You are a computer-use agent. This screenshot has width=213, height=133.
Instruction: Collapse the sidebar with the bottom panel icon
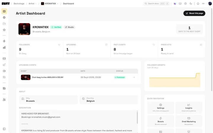click(x=4, y=129)
